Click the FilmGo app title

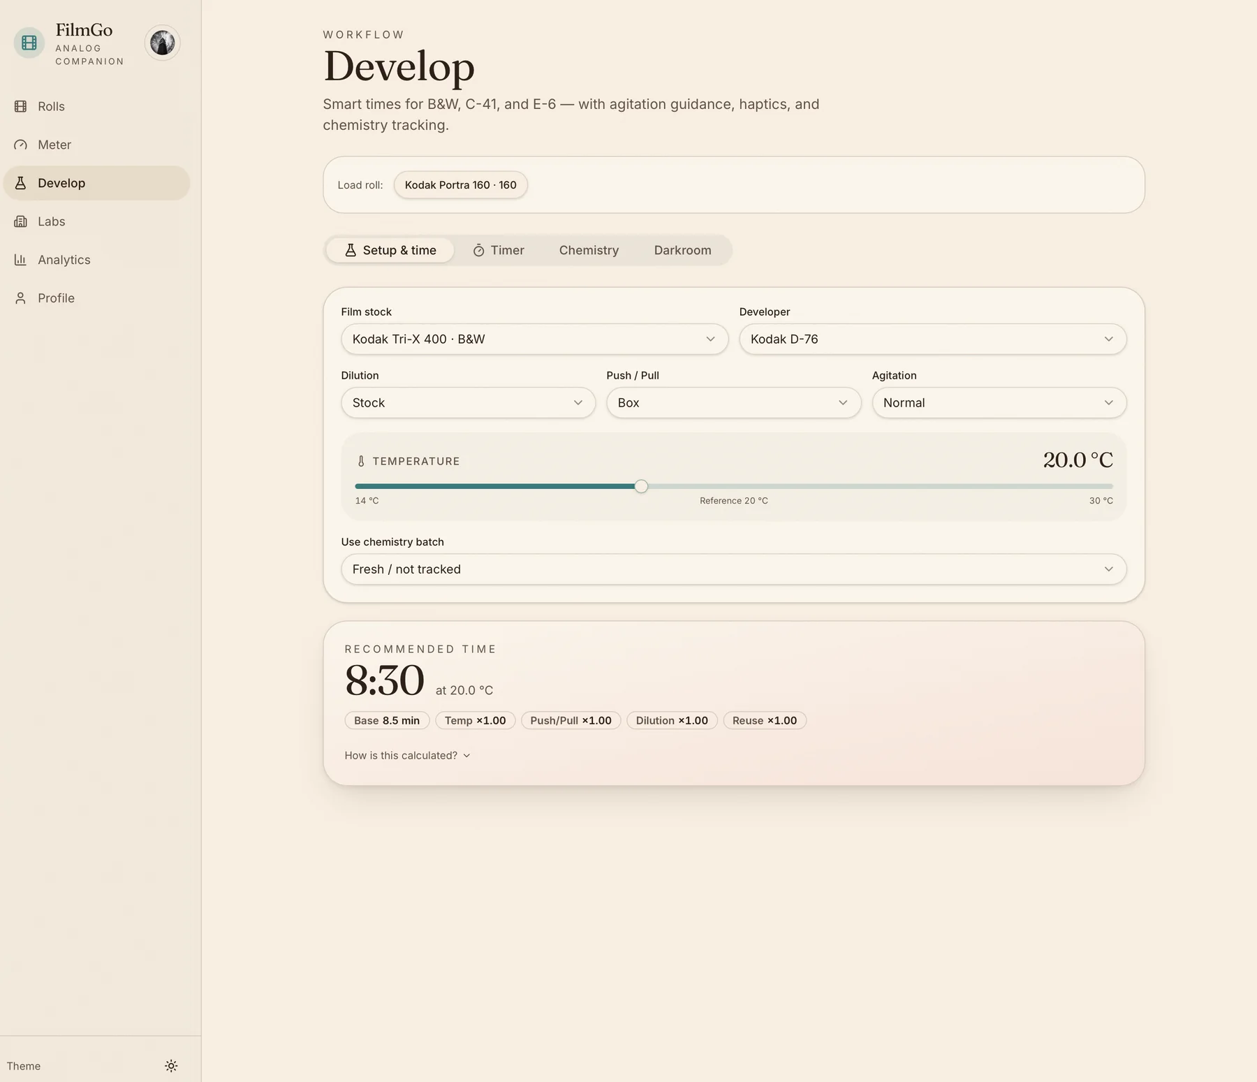[84, 30]
